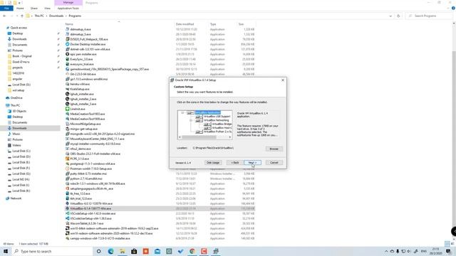
Task: Select Postman win64 Setup.exe icon
Action: click(x=67, y=169)
